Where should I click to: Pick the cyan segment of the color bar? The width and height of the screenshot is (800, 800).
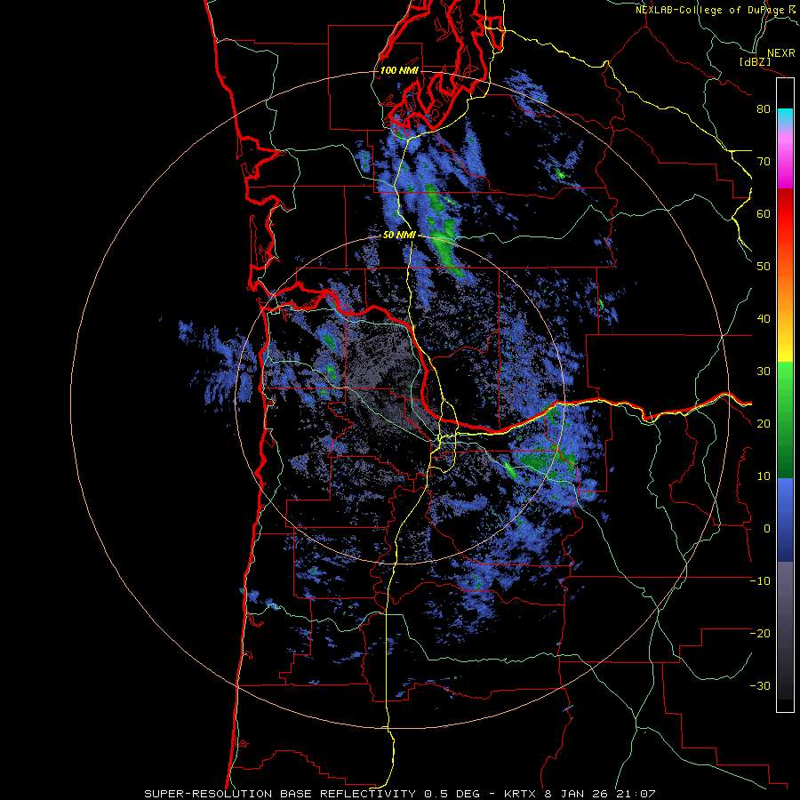pyautogui.click(x=785, y=116)
